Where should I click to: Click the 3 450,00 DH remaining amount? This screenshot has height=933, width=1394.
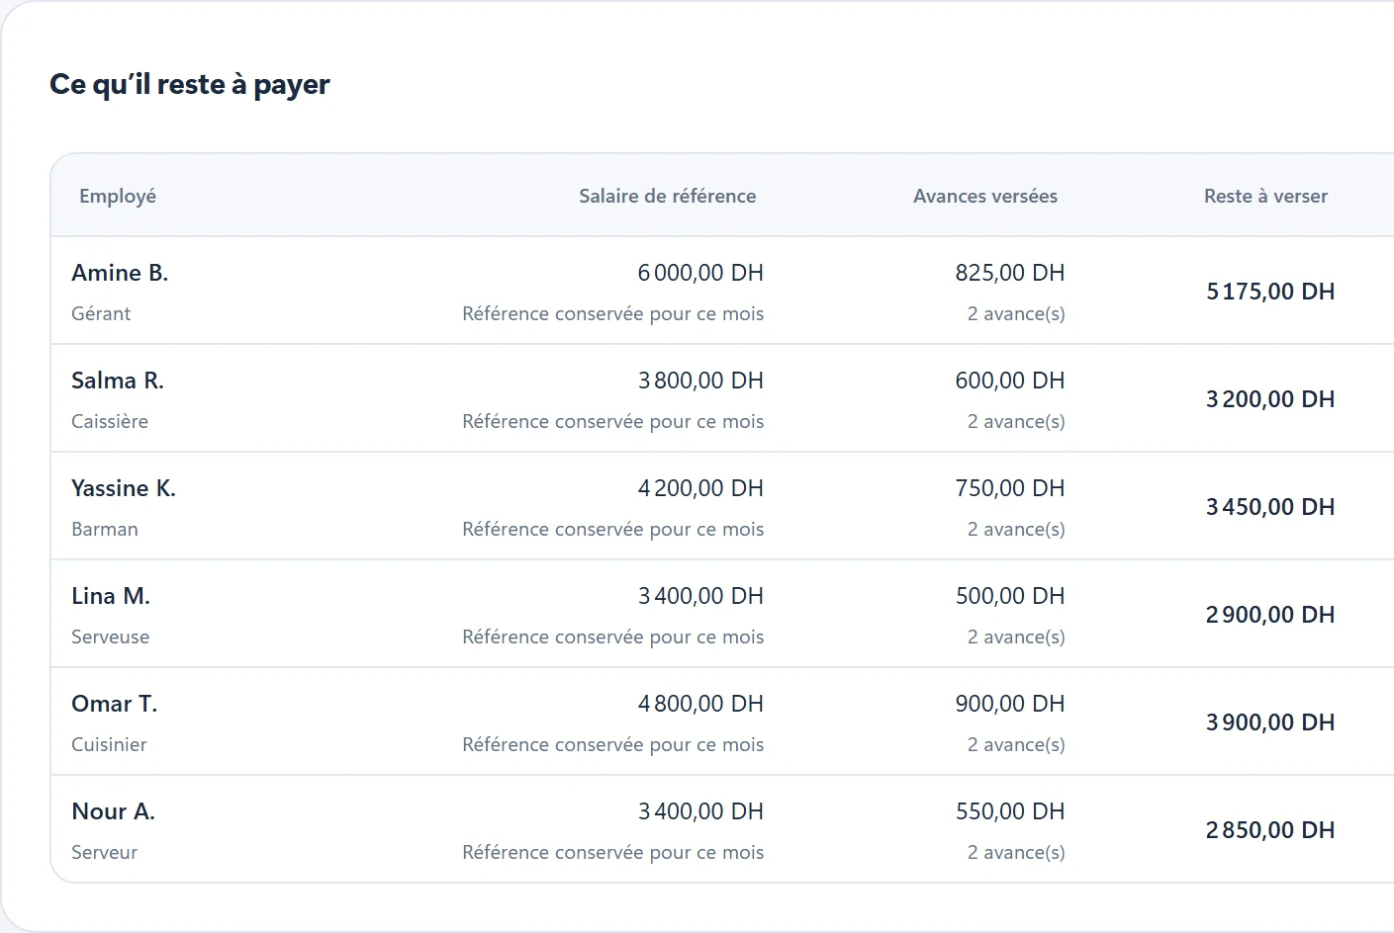coord(1270,507)
